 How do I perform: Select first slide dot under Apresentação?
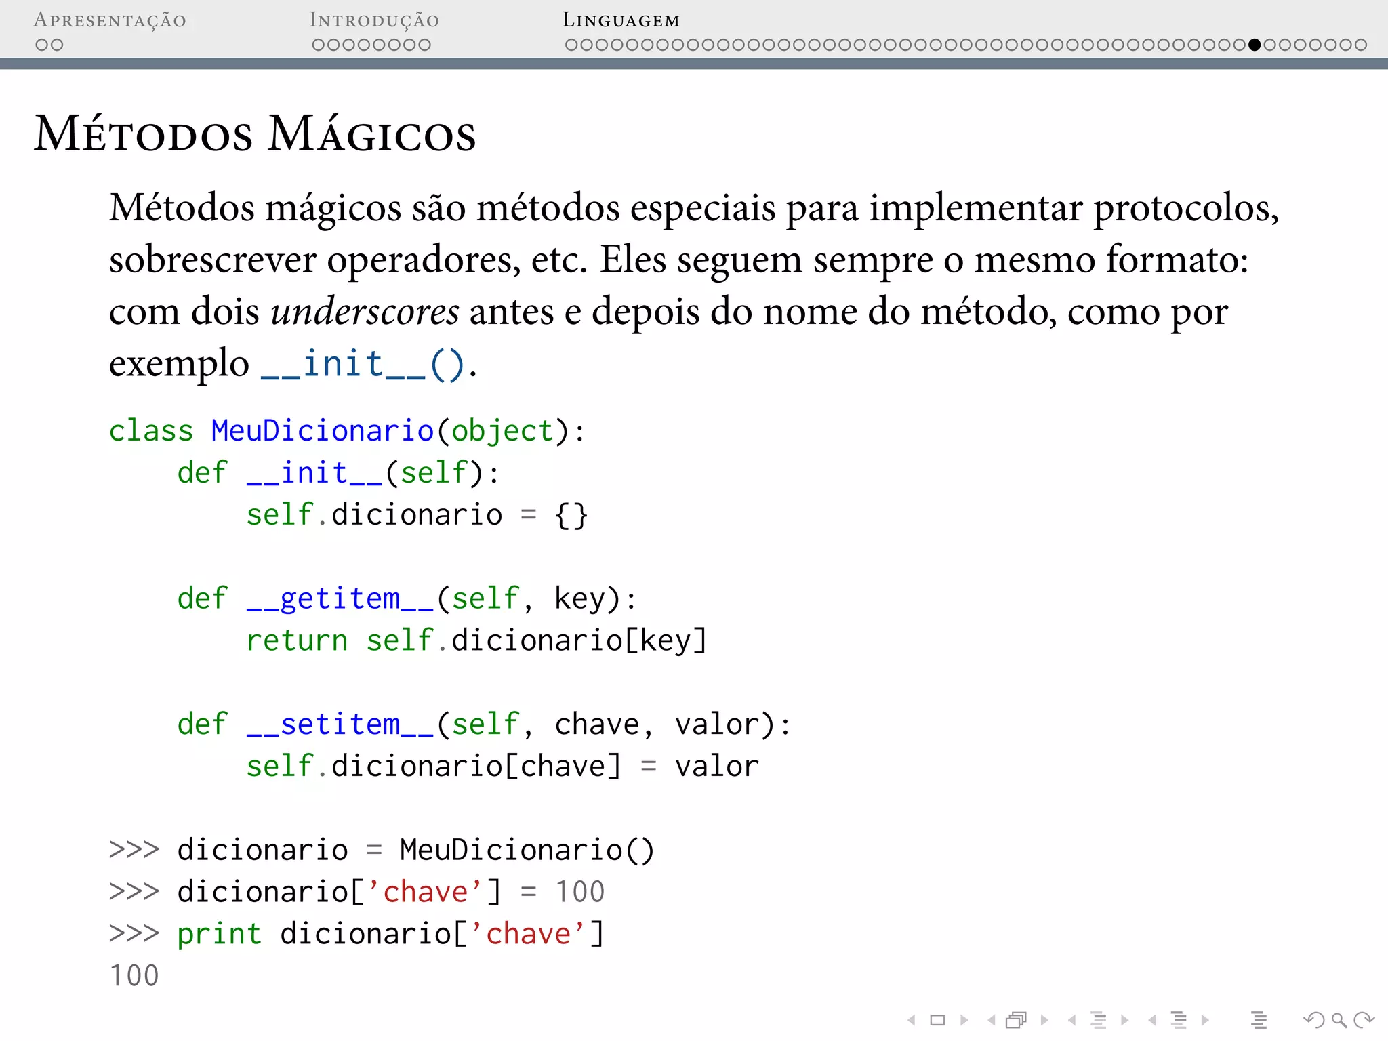coord(42,45)
